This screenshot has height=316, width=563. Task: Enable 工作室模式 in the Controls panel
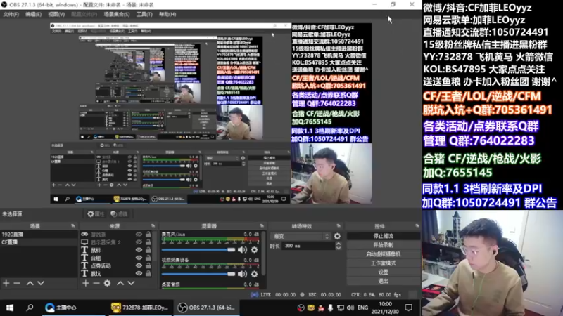click(383, 263)
